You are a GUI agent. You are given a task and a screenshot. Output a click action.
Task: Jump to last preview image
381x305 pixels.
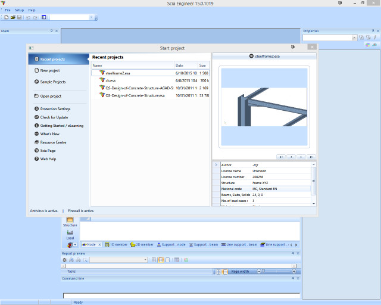pyautogui.click(x=311, y=157)
